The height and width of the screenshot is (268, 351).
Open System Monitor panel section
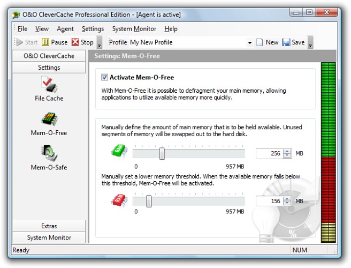coord(49,237)
